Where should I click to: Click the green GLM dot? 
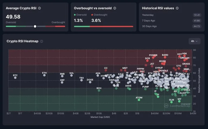(171, 102)
